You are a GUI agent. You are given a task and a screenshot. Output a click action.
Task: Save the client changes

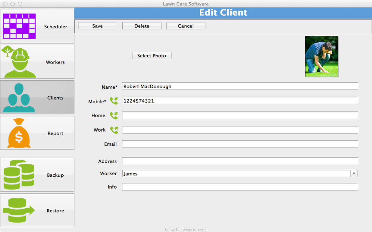point(97,26)
